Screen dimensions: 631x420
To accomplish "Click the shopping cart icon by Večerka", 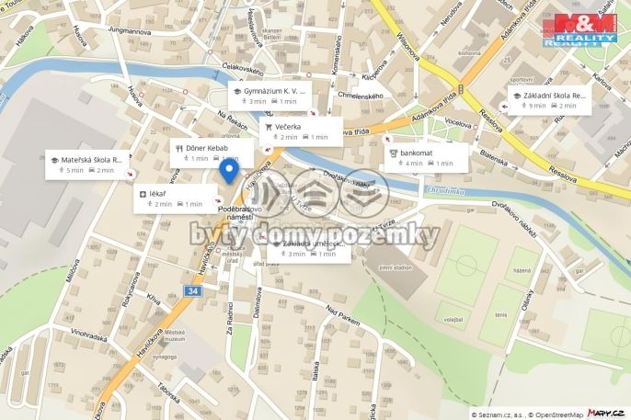I will 269,127.
